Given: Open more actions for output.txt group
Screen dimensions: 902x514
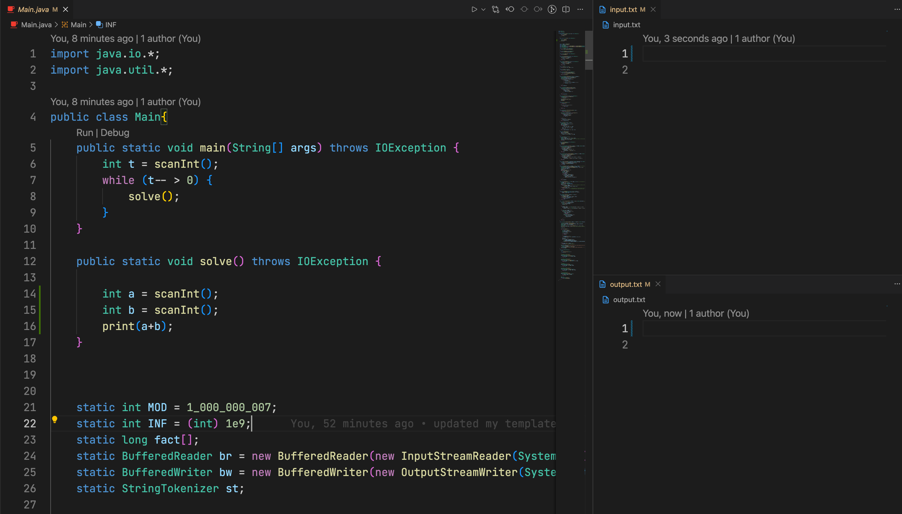Looking at the screenshot, I should (x=897, y=284).
